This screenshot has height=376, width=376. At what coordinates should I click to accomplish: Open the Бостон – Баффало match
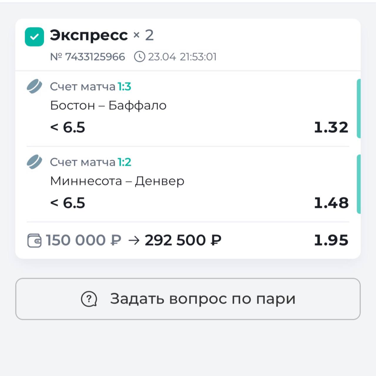point(108,105)
